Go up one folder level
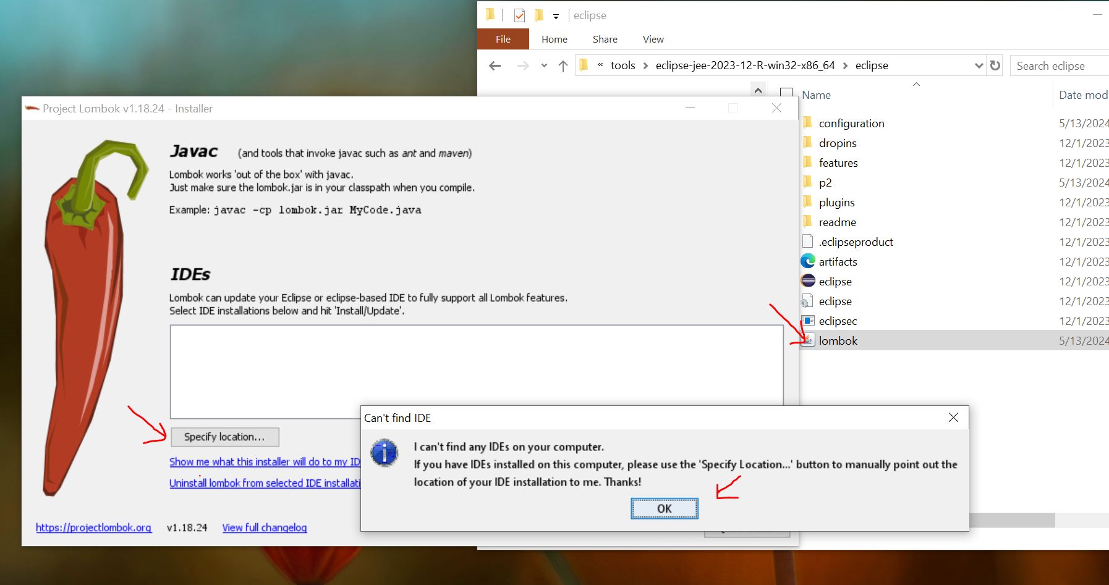Screen dimensions: 1109x585 tap(563, 65)
